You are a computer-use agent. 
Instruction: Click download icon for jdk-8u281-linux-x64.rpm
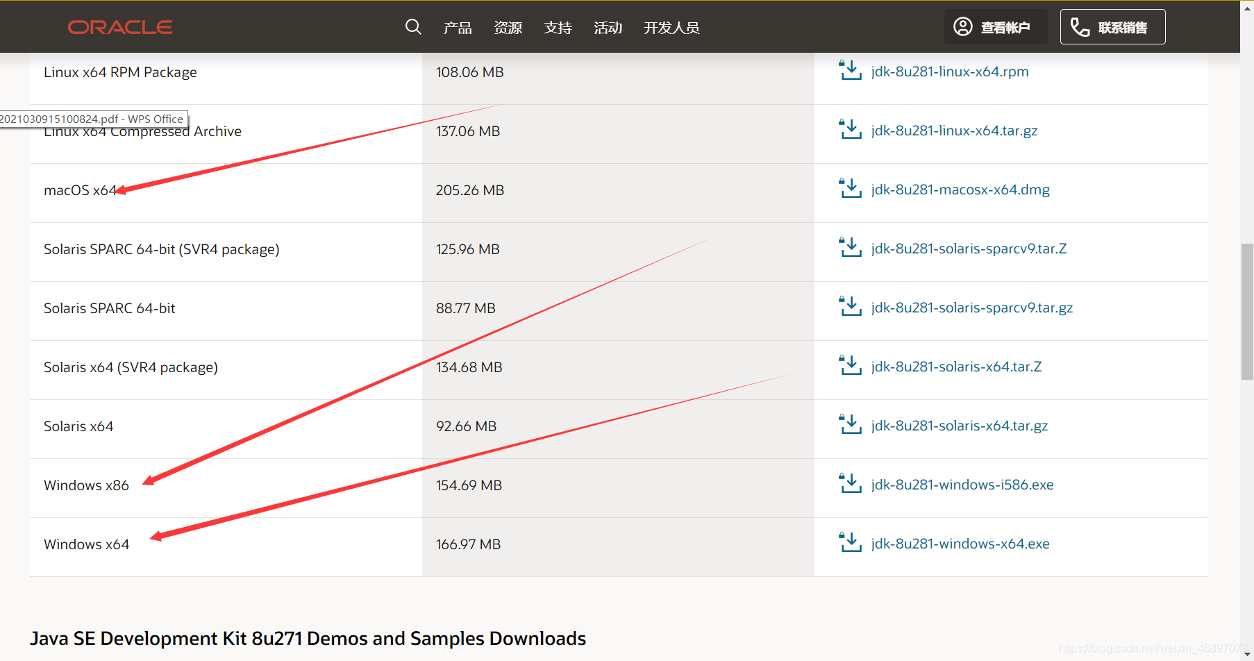(x=851, y=70)
